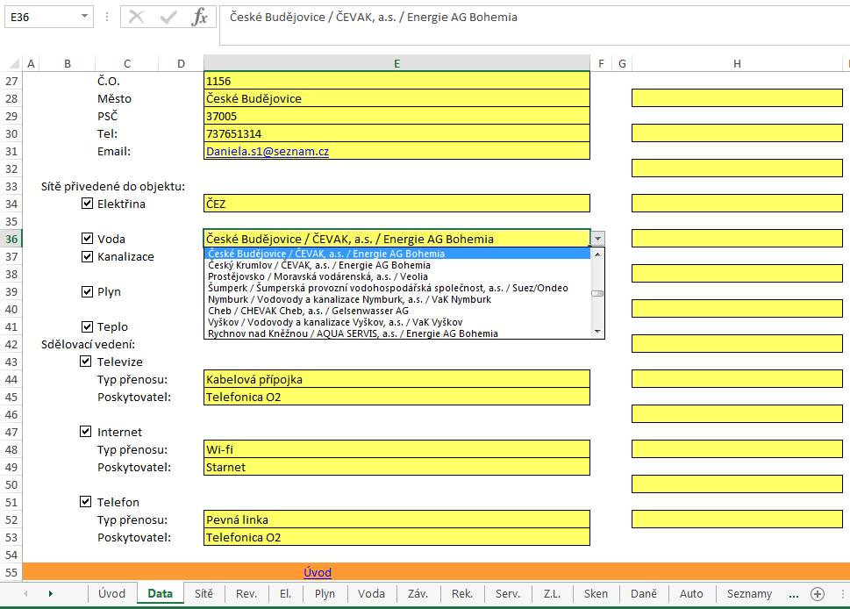This screenshot has height=609, width=850.
Task: Switch to the Auto sheet tab
Action: 691,594
